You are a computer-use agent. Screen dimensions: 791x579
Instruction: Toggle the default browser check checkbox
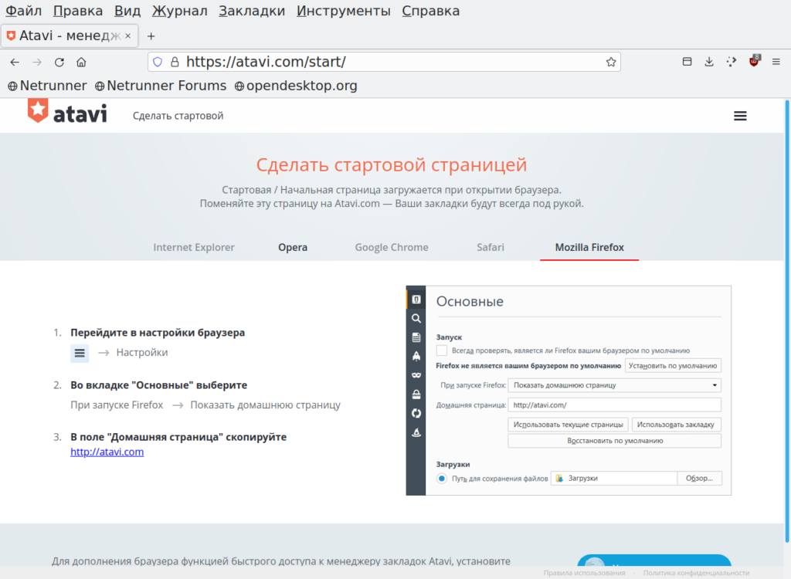coord(442,350)
